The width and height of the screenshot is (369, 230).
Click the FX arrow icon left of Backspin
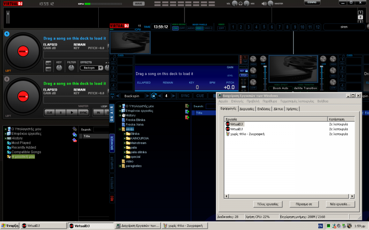pos(112,96)
